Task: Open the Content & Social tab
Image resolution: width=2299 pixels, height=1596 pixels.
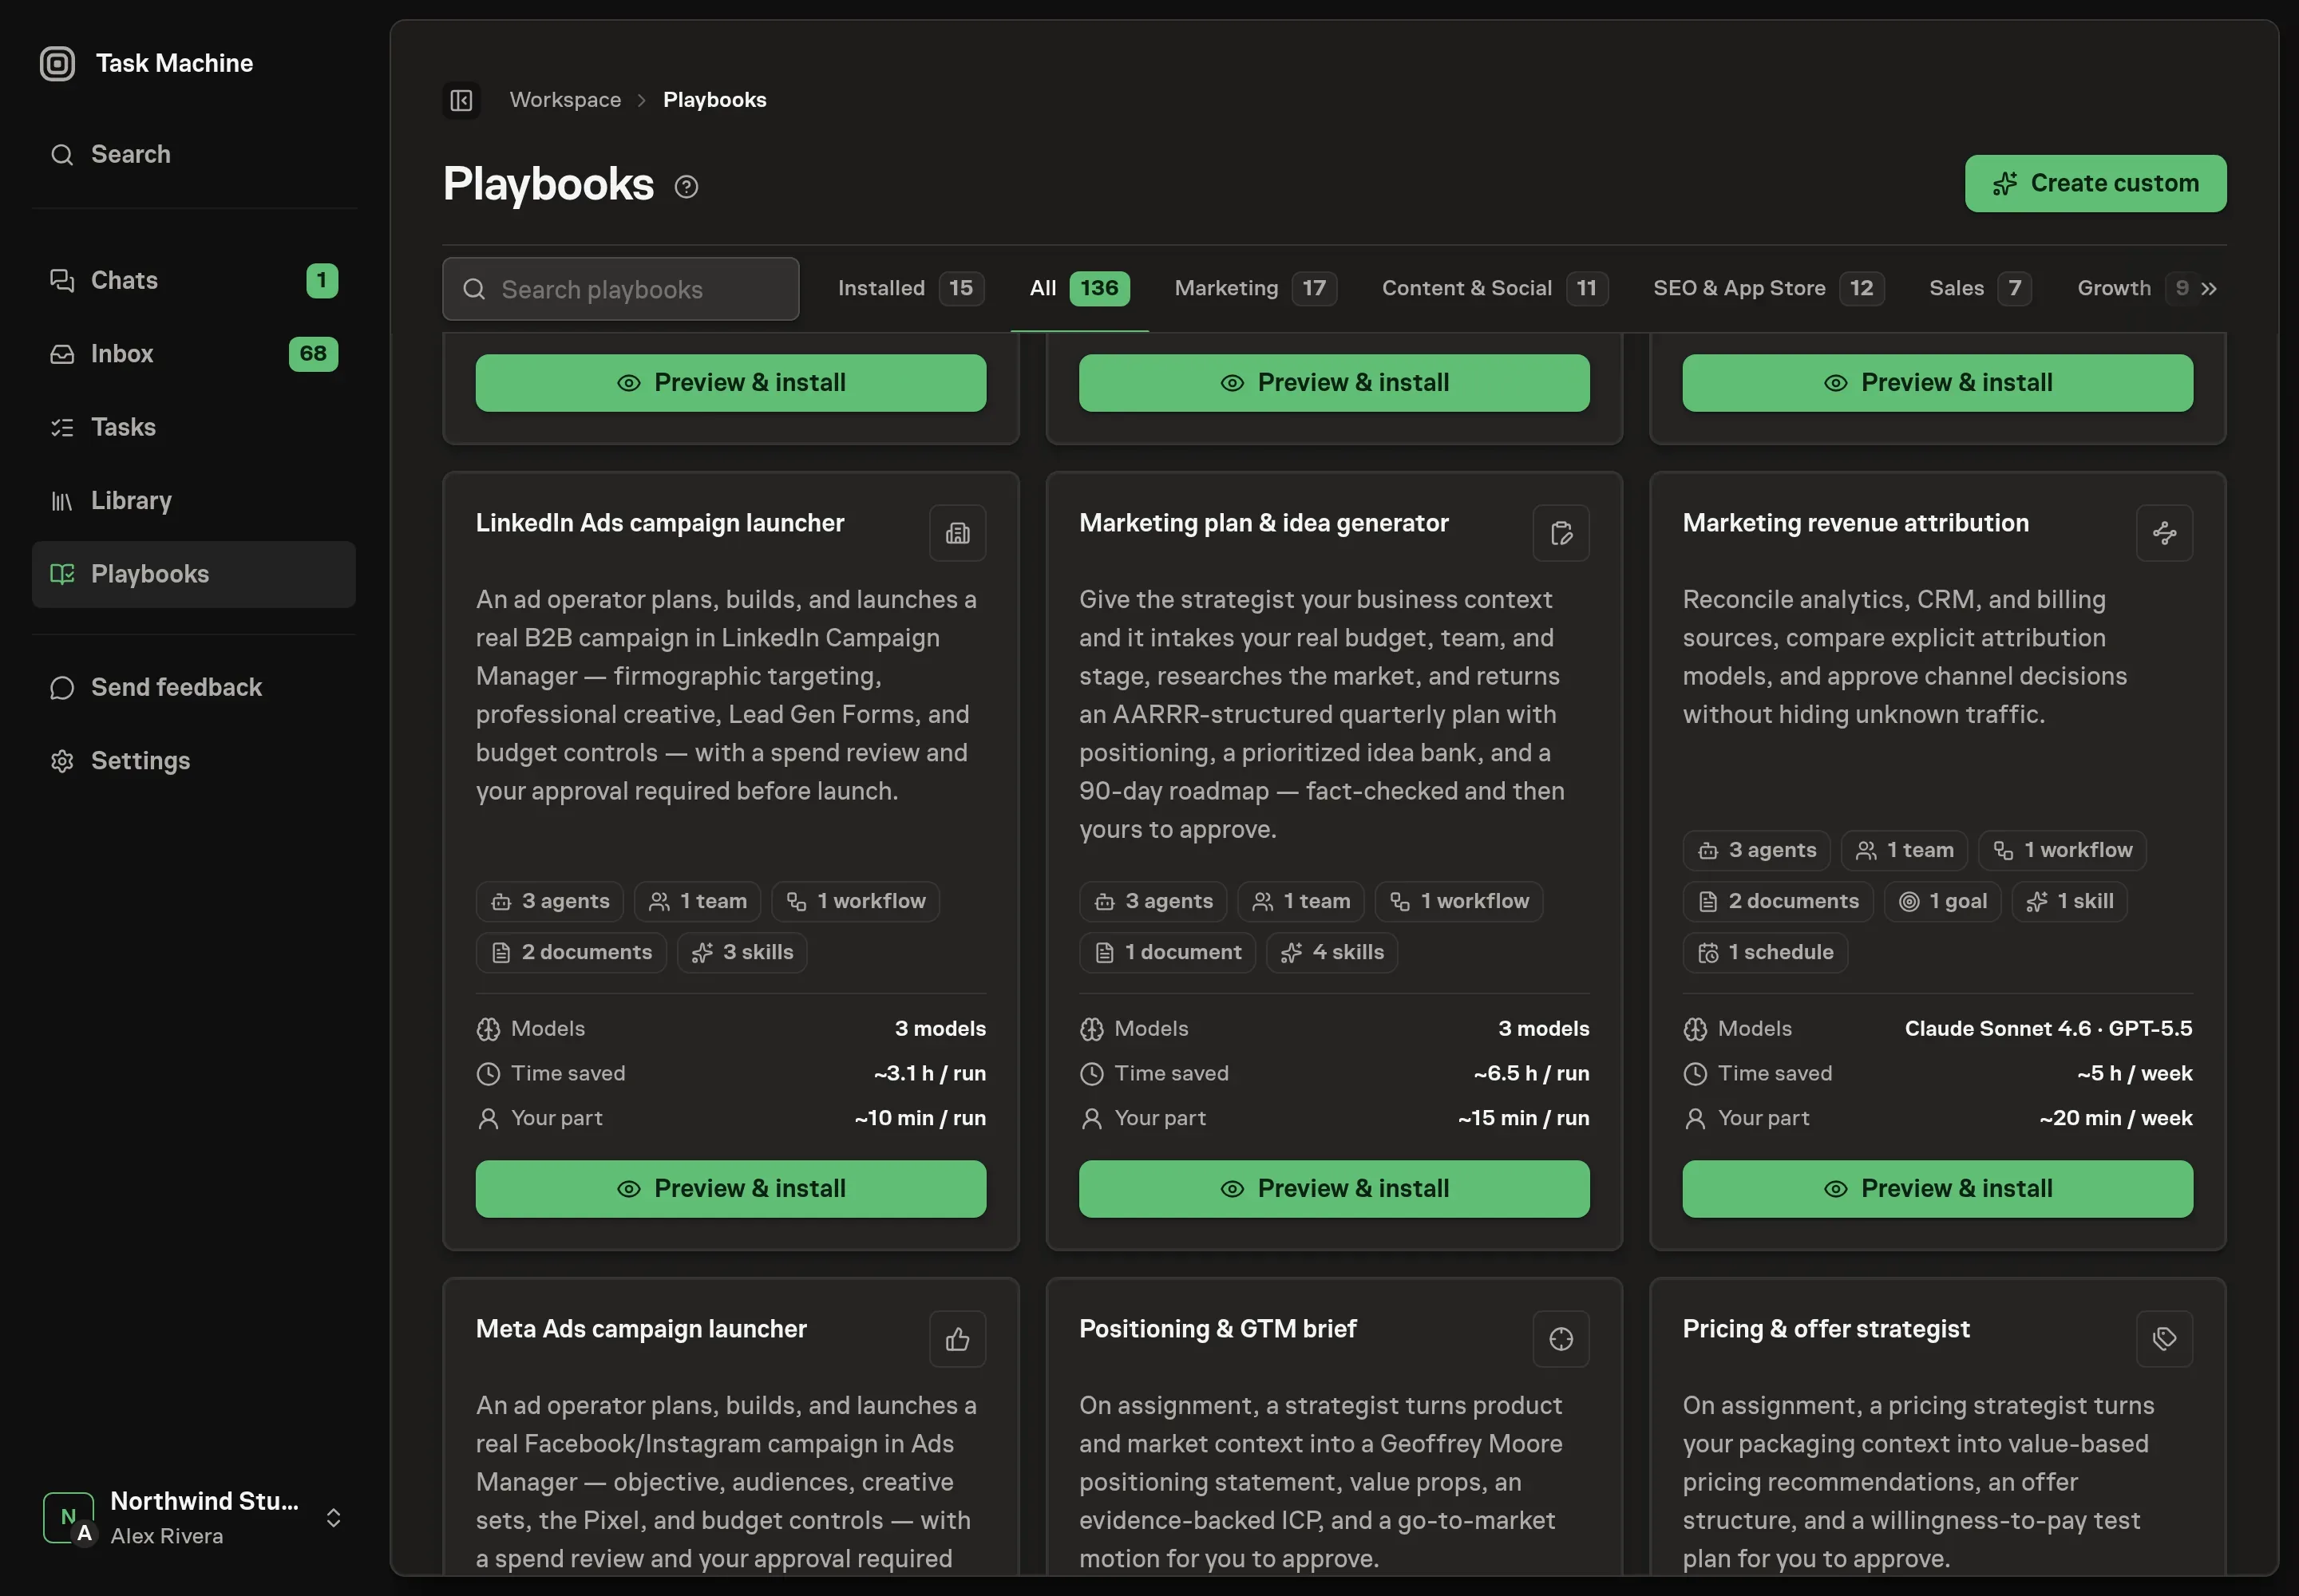Action: (x=1494, y=289)
